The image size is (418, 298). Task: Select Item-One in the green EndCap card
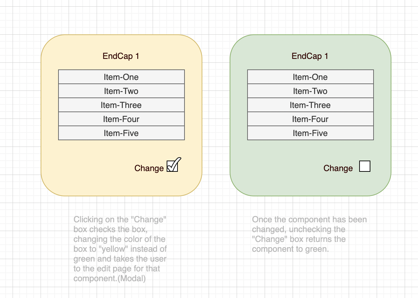click(310, 77)
